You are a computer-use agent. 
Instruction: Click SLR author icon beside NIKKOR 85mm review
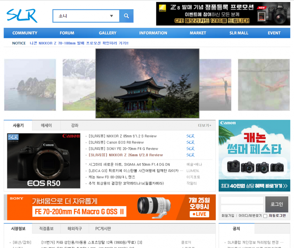(x=190, y=136)
